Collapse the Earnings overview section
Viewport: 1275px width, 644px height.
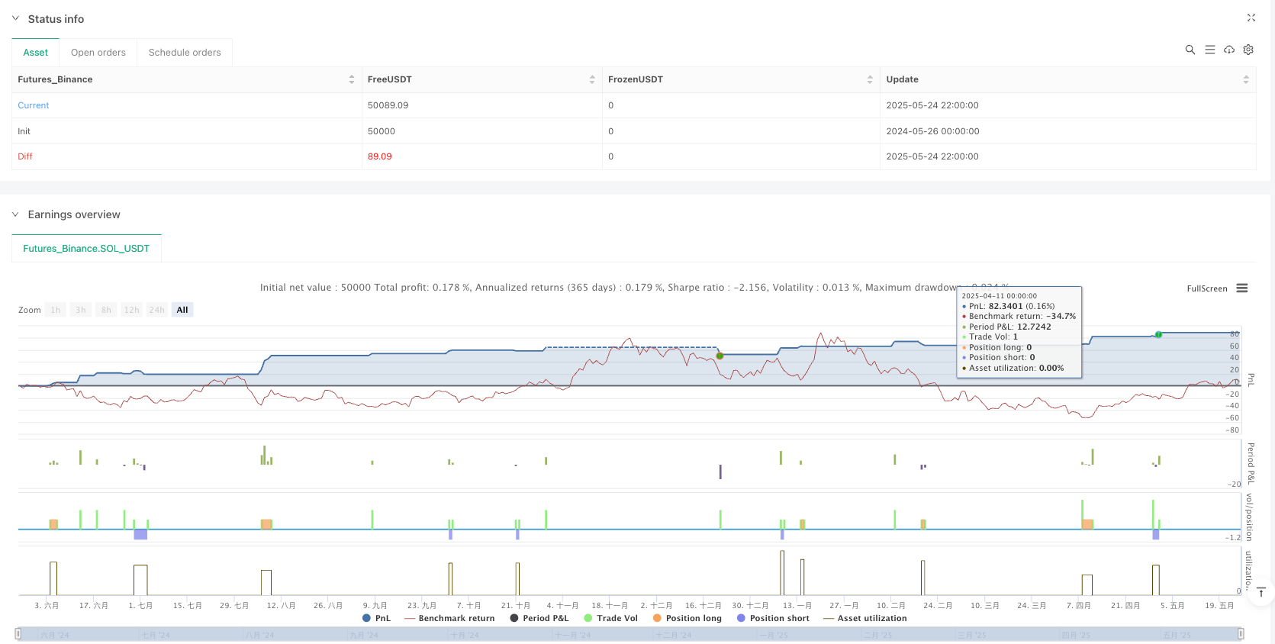(15, 214)
